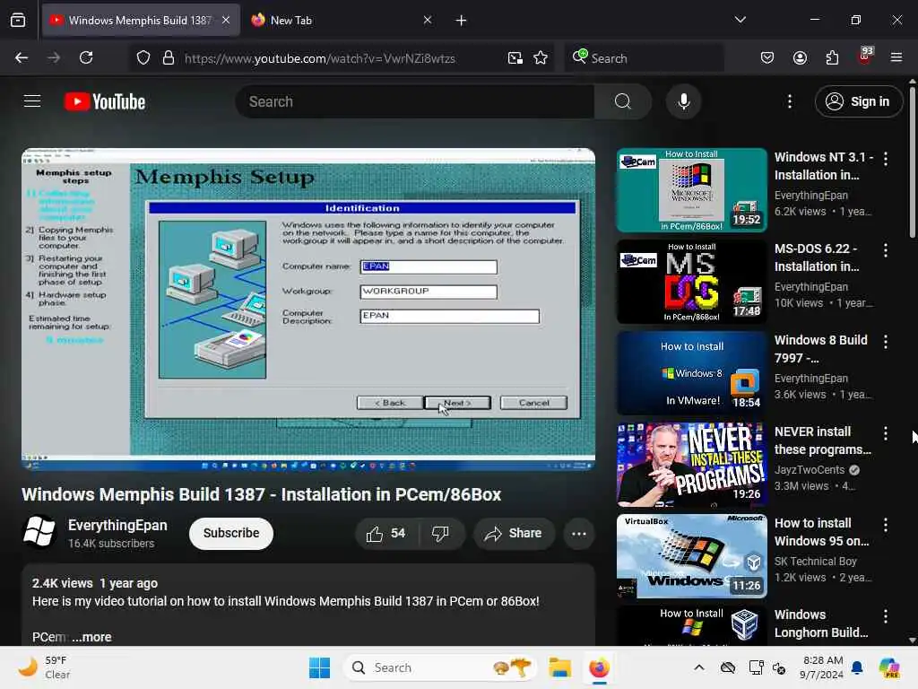
Task: Open Copilot preview icon in taskbar
Action: 889,667
